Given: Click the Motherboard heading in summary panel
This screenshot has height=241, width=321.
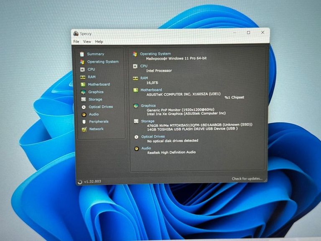Looking at the screenshot, I should tap(151, 90).
